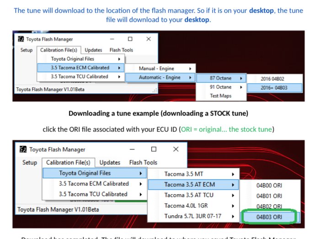Click Toyota Flash Manager V1.01Beta status text, upper window
The image size is (325, 239).
(x=50, y=90)
